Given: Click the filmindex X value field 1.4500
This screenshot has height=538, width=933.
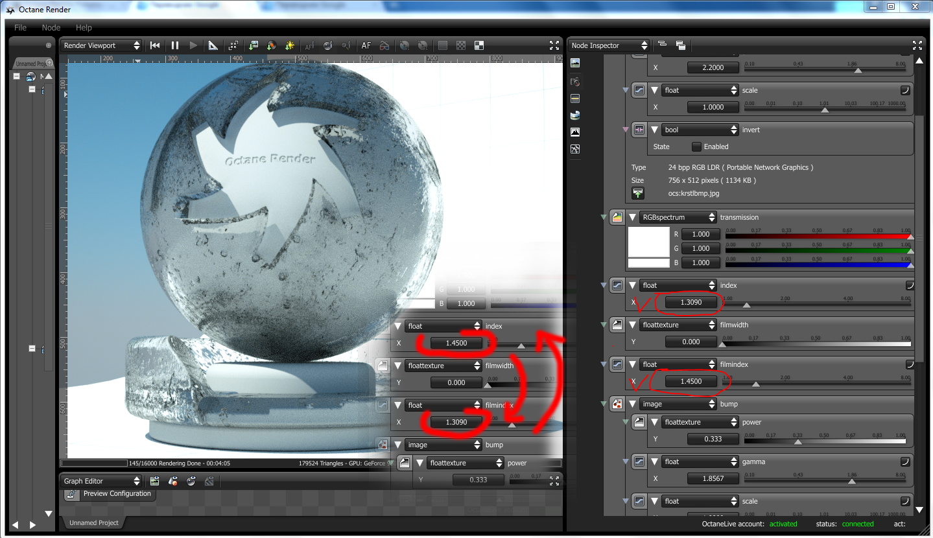Looking at the screenshot, I should tap(691, 381).
